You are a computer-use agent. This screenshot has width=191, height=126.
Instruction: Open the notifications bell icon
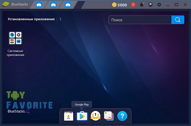click(x=142, y=5)
